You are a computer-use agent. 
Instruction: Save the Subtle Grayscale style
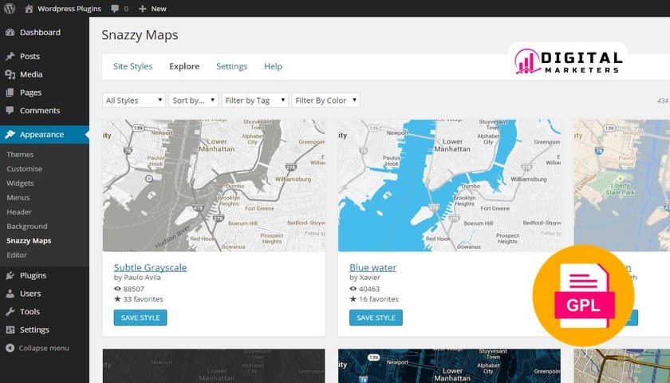point(140,318)
